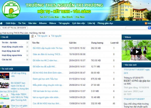This screenshot has width=151, height=108.
Task: Select the Tài nguyên menu item
Action: 64,23
